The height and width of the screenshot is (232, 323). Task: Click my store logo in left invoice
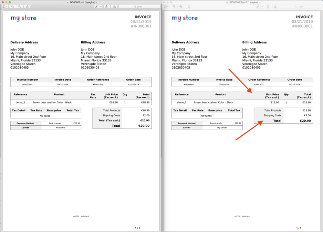click(24, 18)
